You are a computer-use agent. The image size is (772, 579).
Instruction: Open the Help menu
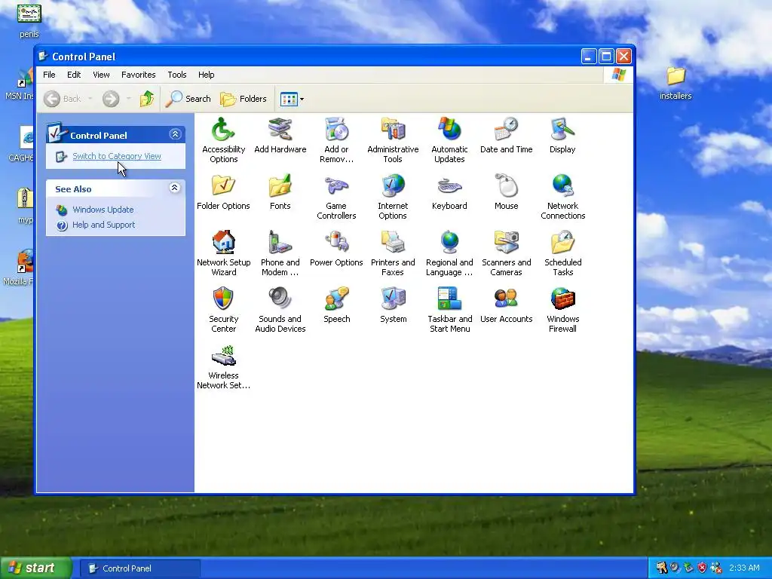click(207, 75)
